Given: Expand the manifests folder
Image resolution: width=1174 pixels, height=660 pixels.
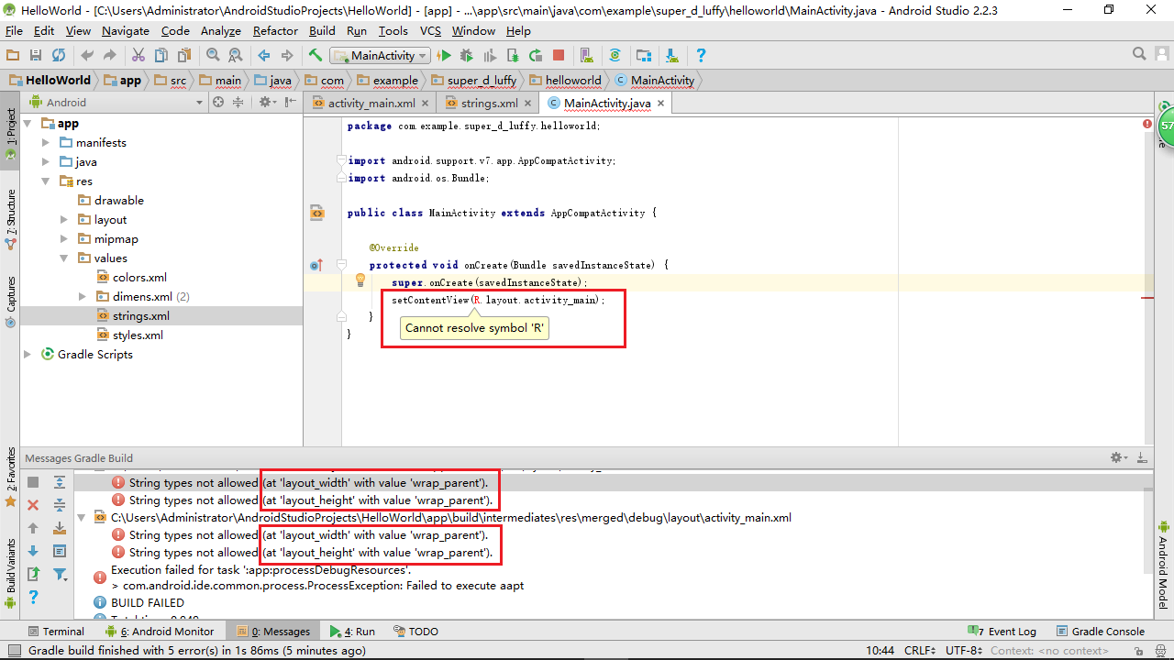Looking at the screenshot, I should [x=46, y=142].
